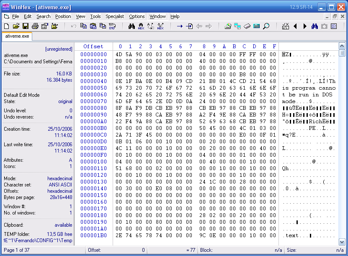Open the Position menu

[x=63, y=16]
